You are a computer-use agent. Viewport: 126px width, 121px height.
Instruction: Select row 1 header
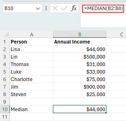(x=5, y=42)
